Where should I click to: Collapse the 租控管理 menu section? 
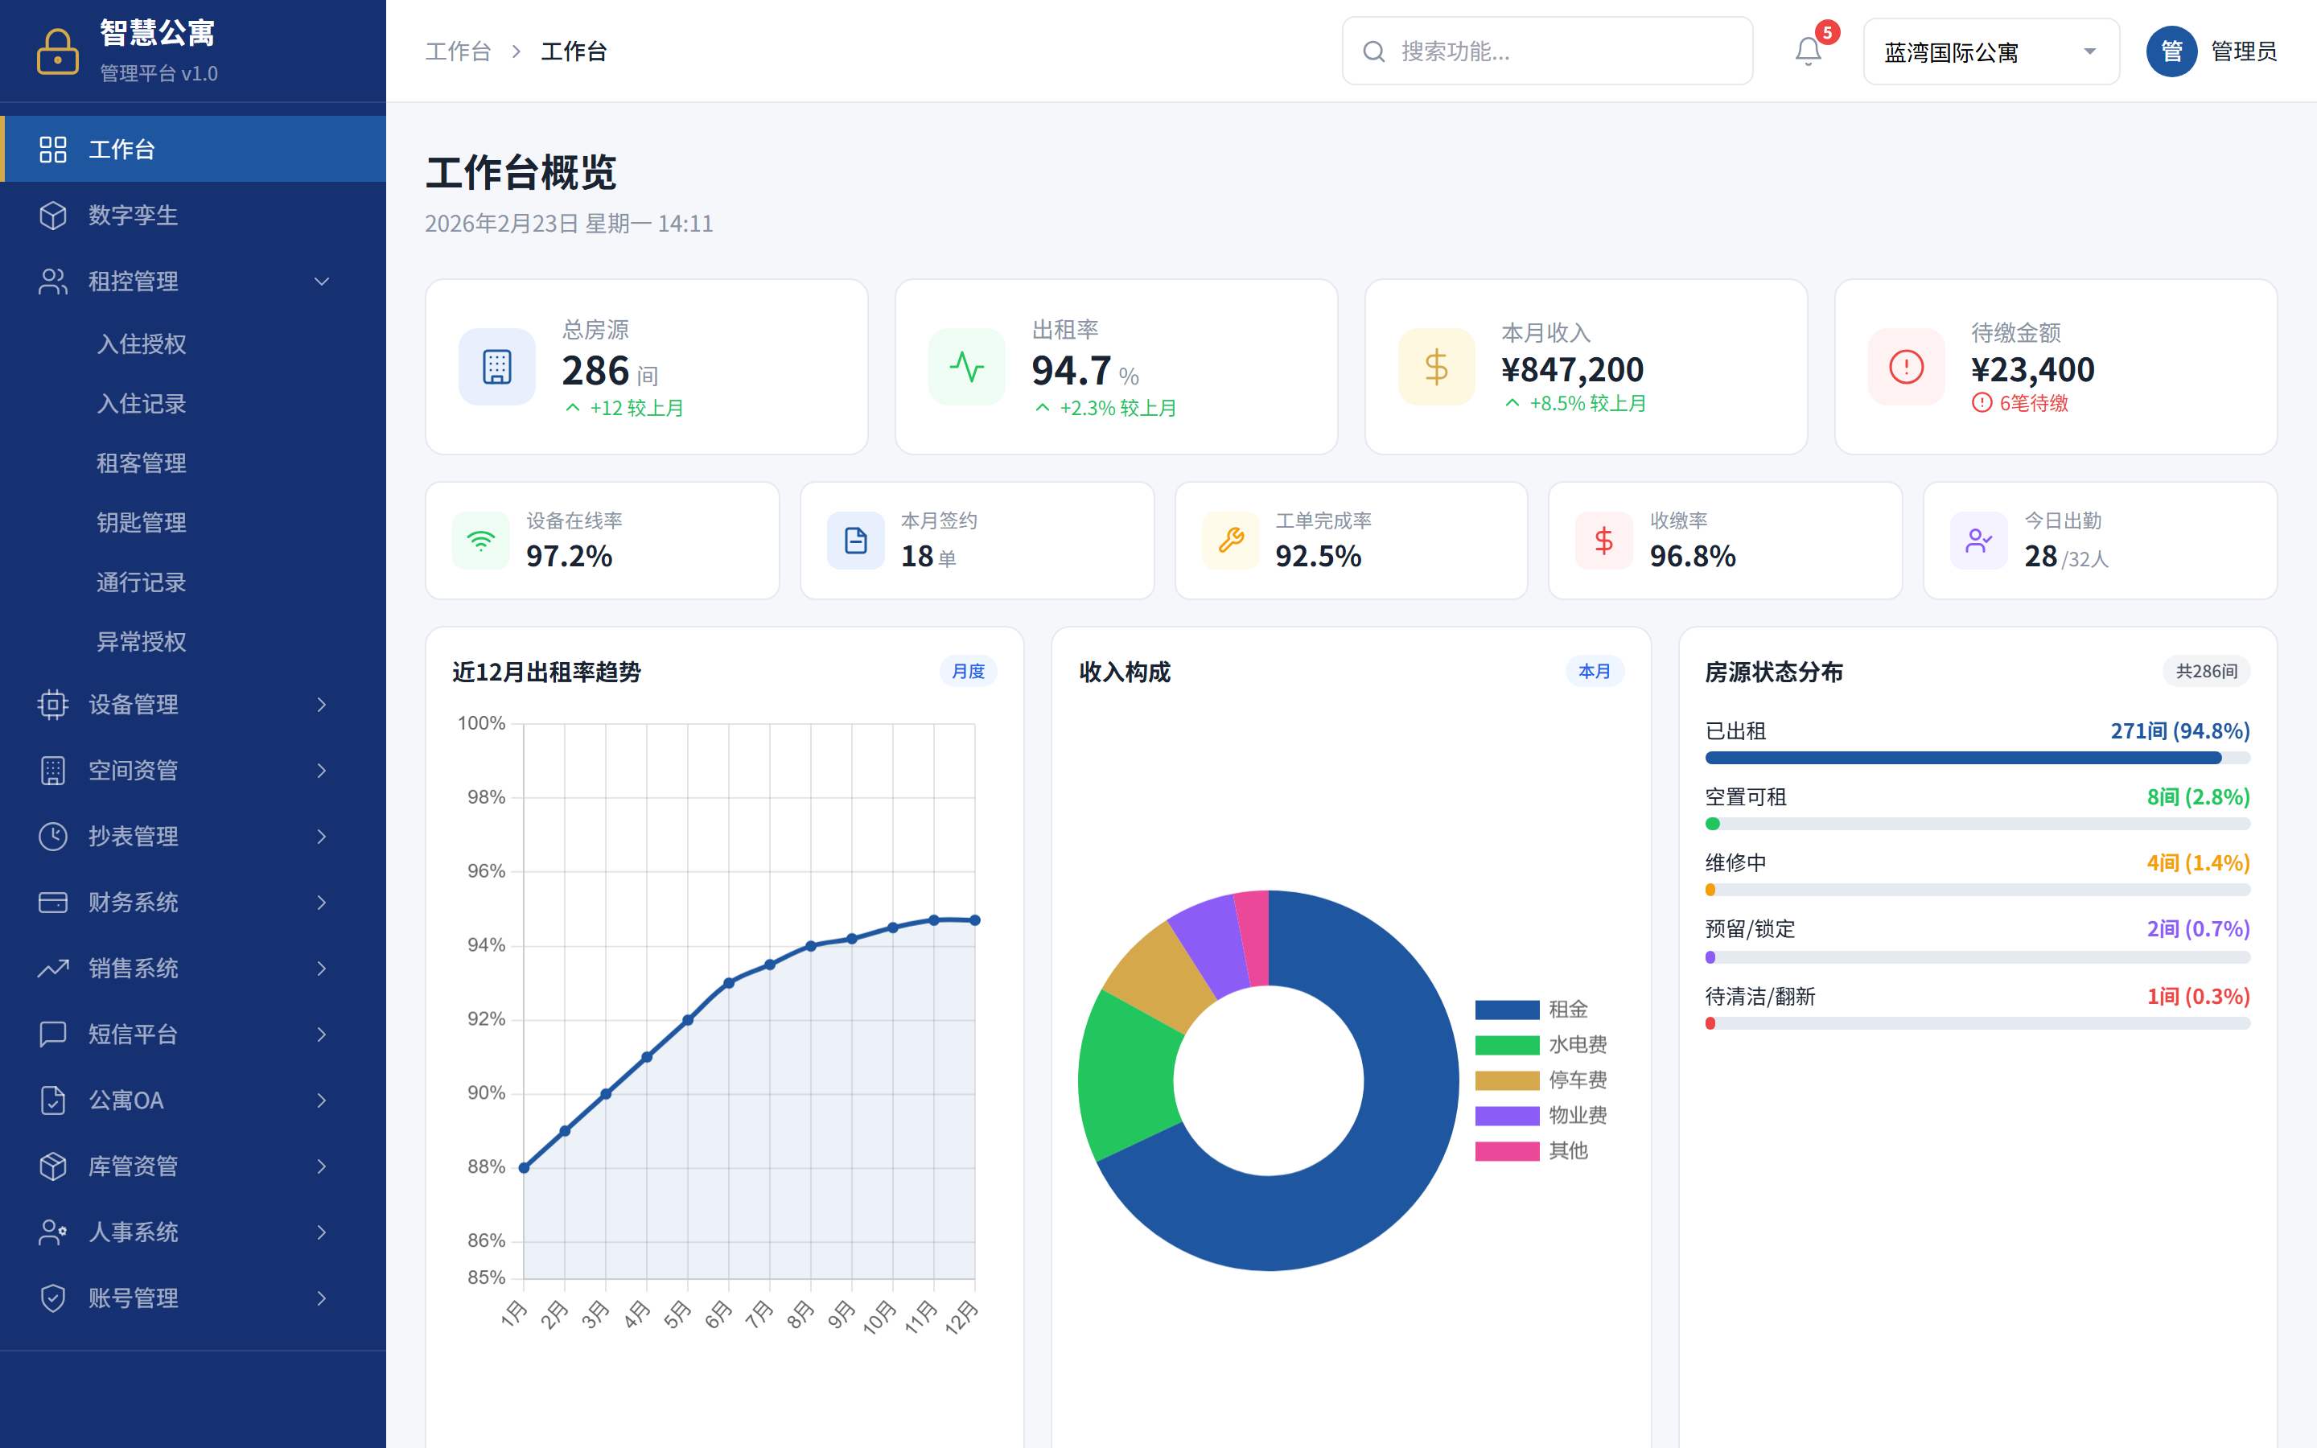322,282
